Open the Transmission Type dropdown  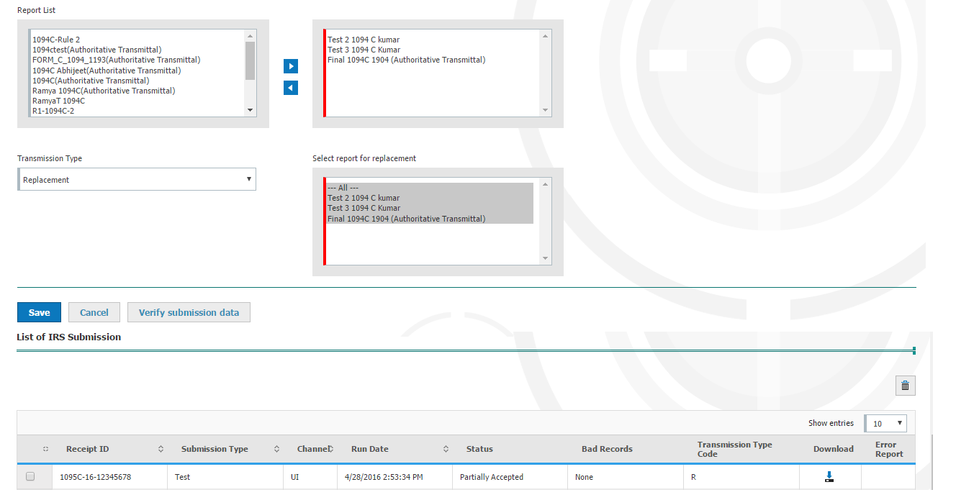(137, 180)
